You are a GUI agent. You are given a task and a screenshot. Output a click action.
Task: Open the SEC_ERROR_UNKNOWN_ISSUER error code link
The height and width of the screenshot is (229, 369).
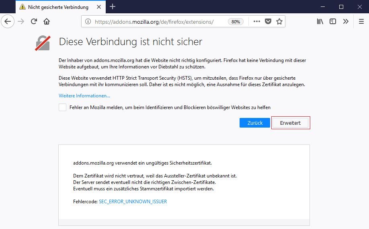point(133,202)
